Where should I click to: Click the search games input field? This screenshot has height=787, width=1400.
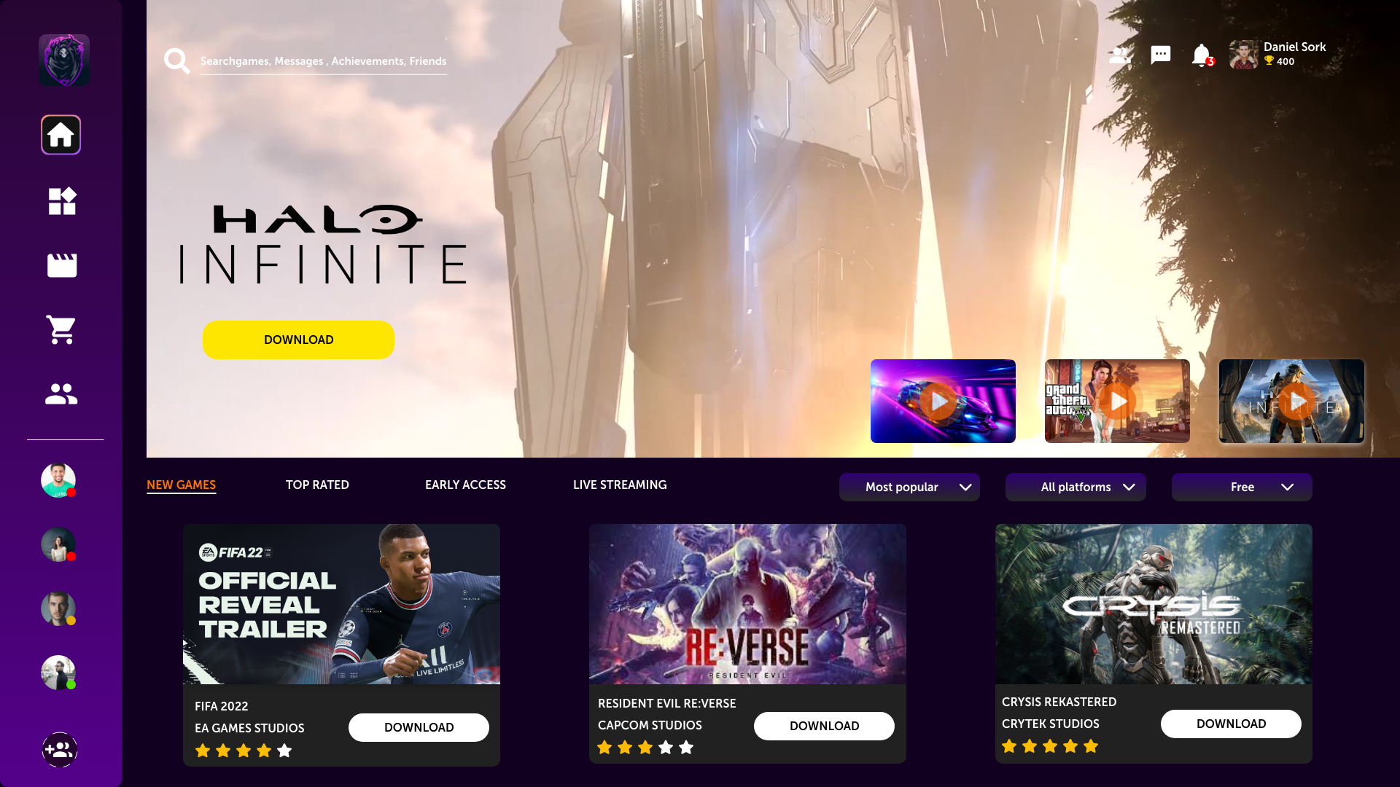(x=323, y=61)
